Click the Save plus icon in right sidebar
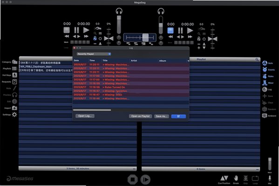 [x=265, y=96]
